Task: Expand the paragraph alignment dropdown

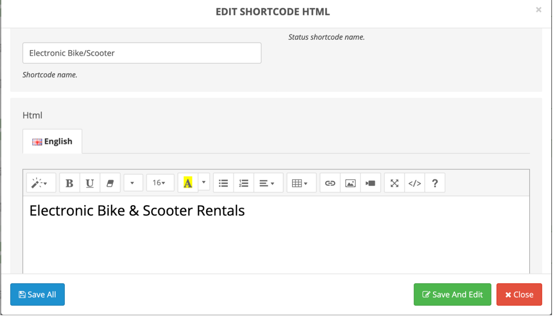Action: coord(268,183)
